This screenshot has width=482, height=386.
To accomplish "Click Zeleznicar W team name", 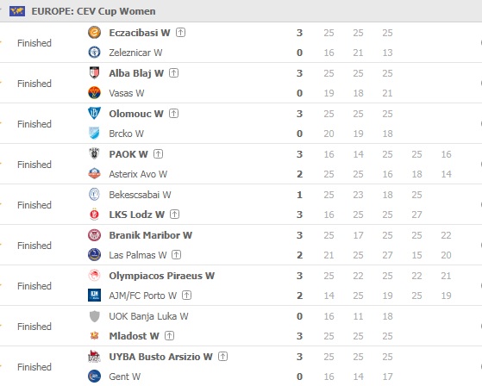I will click(x=135, y=53).
